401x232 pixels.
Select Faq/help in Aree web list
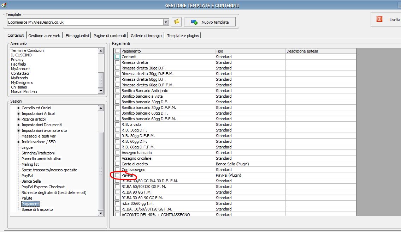coord(18,64)
